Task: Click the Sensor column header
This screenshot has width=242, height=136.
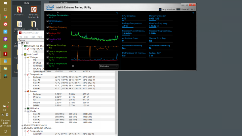Action: click(x=31, y=40)
